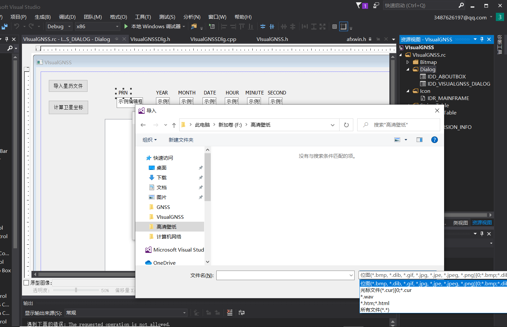Click the Center Vertical toolbar icon
The image size is (507, 327).
pyautogui.click(x=263, y=27)
